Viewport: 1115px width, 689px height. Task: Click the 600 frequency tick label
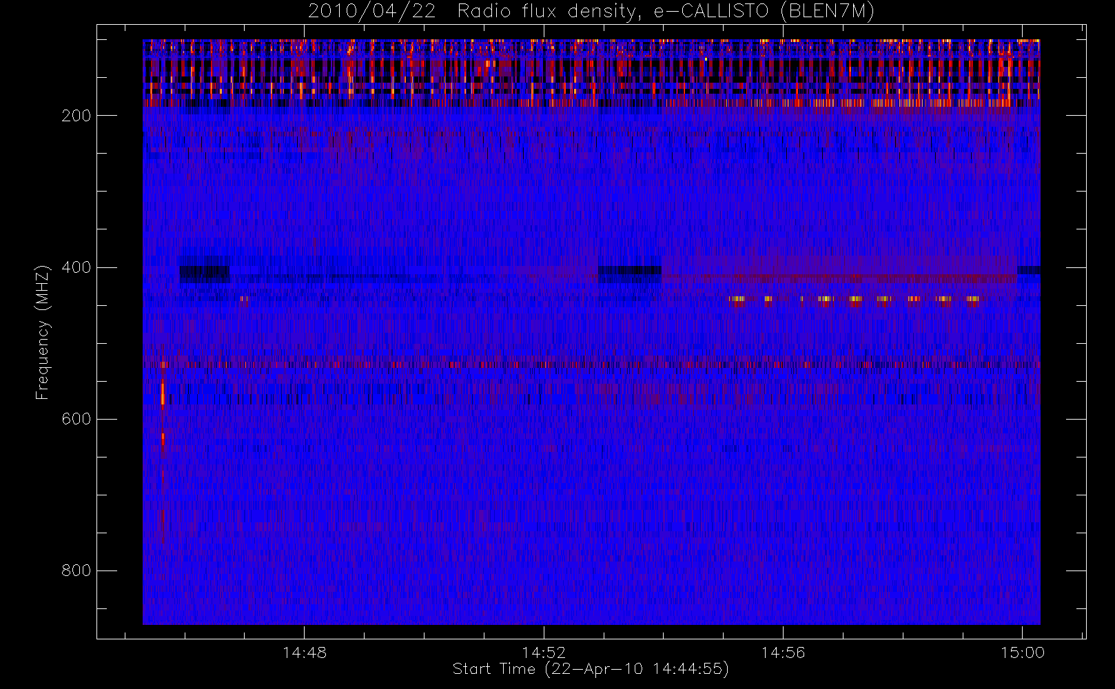(x=76, y=419)
